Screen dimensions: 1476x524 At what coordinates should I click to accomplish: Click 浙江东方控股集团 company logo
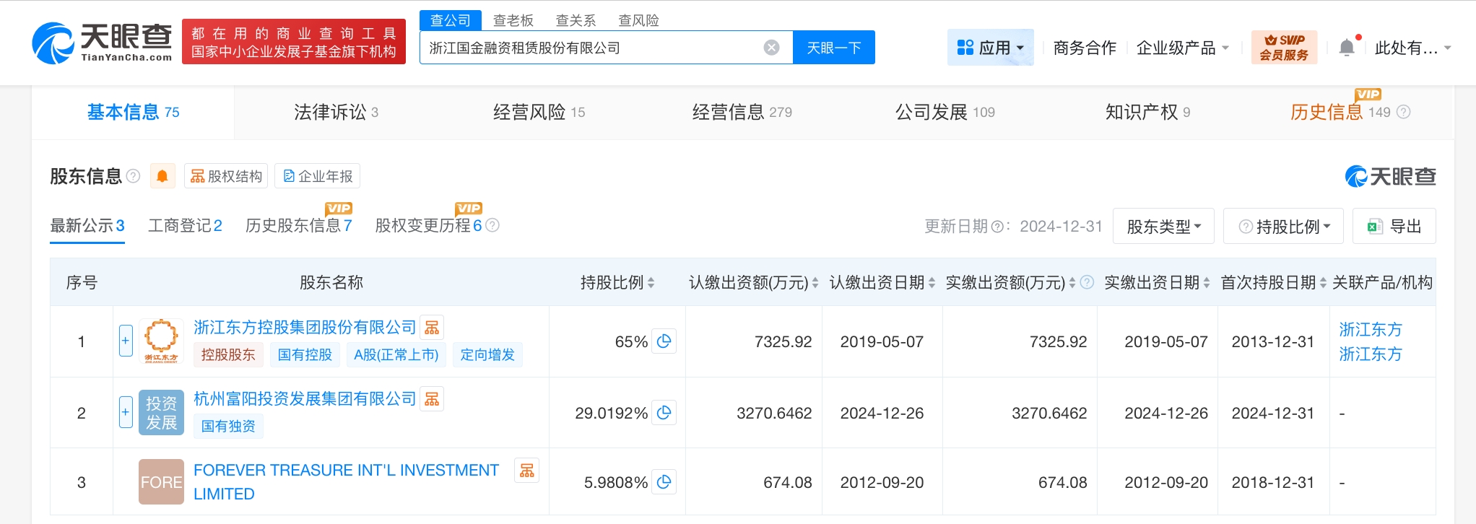[161, 341]
